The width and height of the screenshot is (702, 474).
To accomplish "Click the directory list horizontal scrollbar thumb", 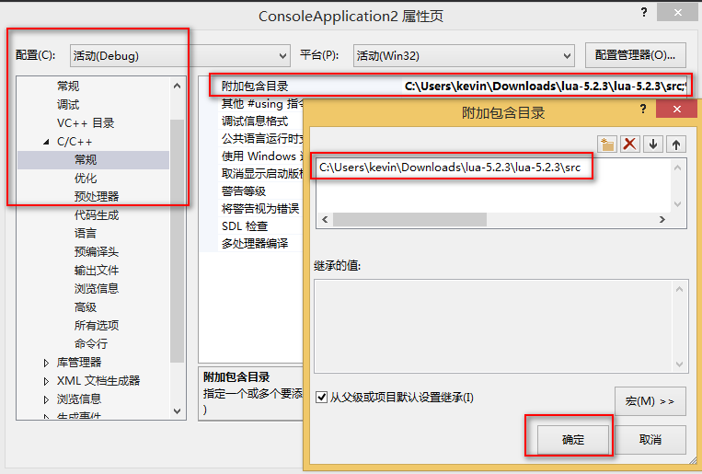I will pos(409,220).
